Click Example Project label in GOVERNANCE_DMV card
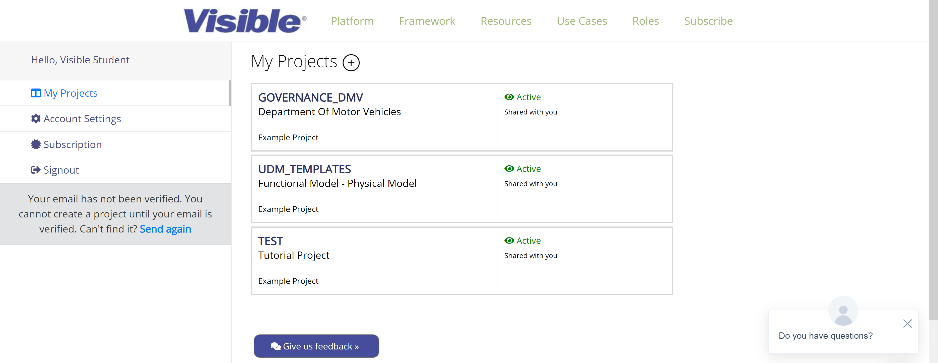The width and height of the screenshot is (938, 363). [288, 137]
